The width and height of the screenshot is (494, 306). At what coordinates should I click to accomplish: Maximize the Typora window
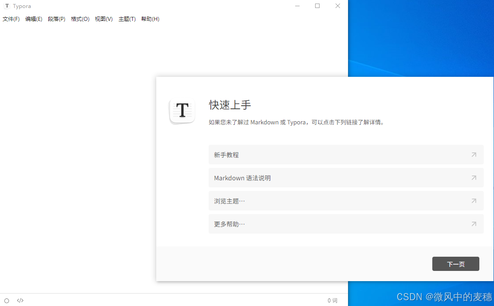click(x=317, y=6)
